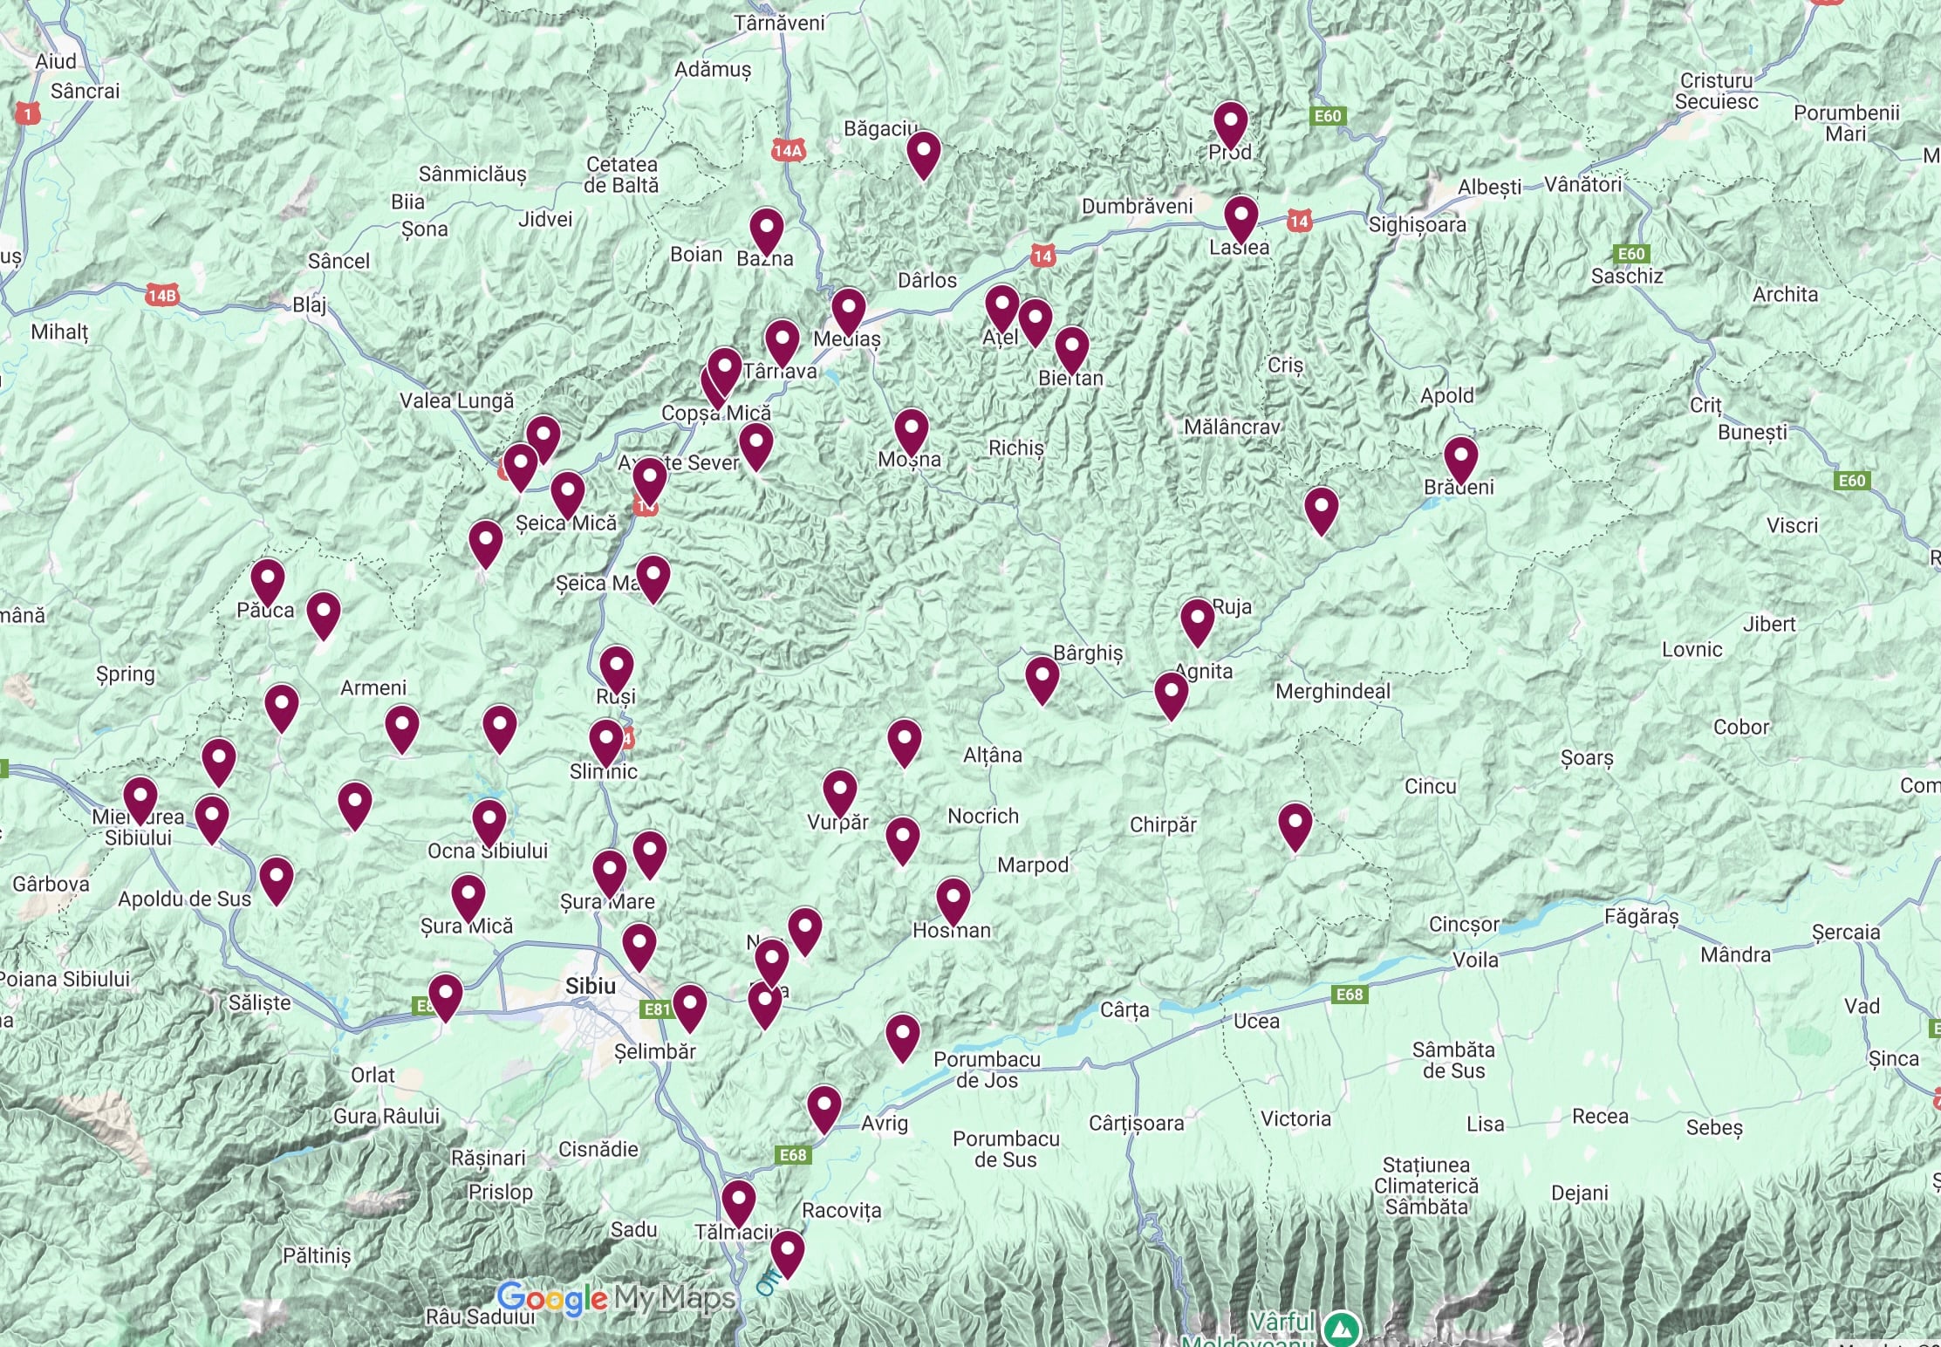Open the Google My Maps logo
The image size is (1941, 1347).
pos(617,1299)
